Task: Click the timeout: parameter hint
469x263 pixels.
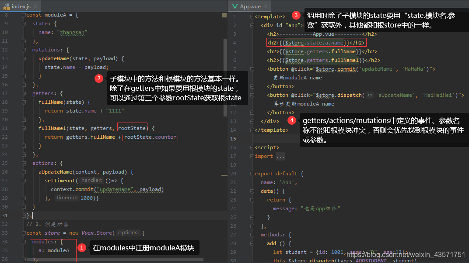Action: 67,198
